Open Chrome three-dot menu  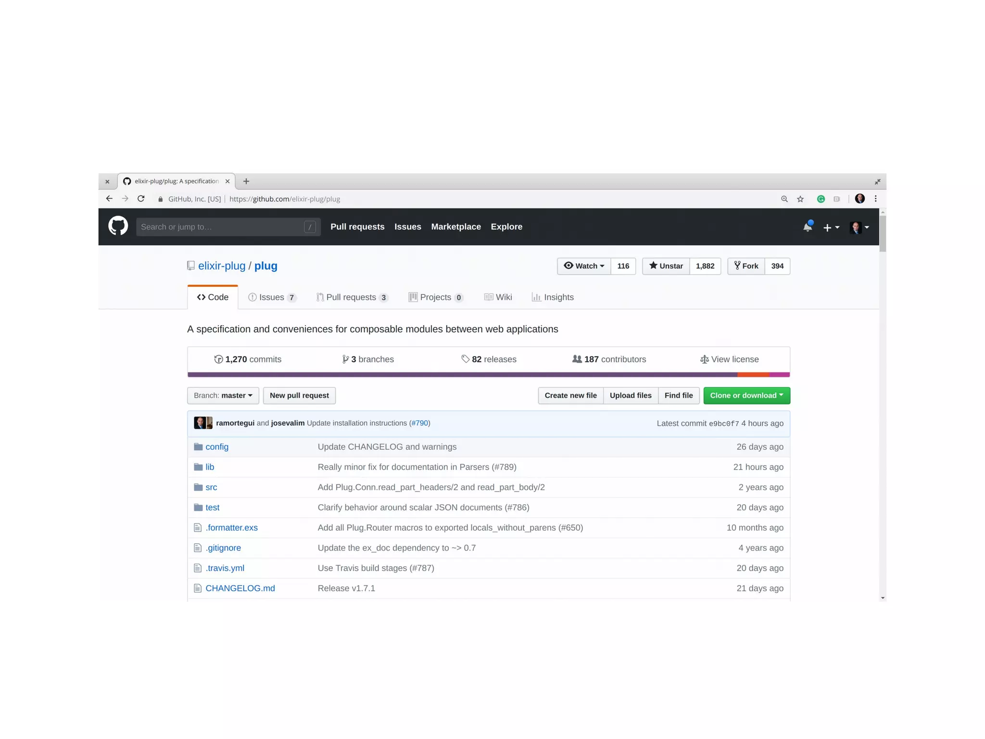(875, 199)
